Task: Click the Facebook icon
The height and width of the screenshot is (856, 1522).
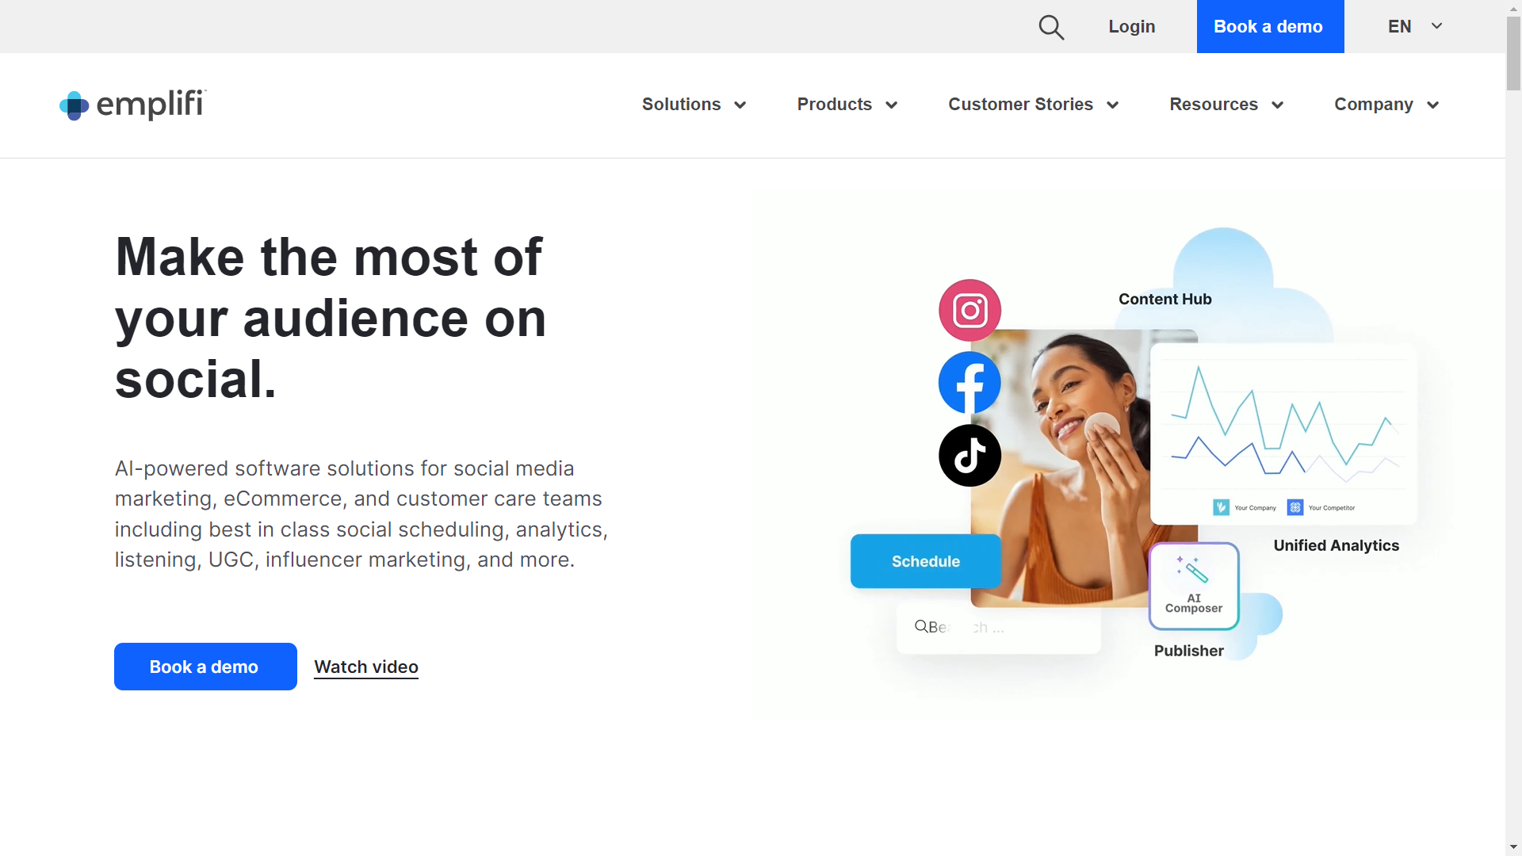Action: [969, 383]
